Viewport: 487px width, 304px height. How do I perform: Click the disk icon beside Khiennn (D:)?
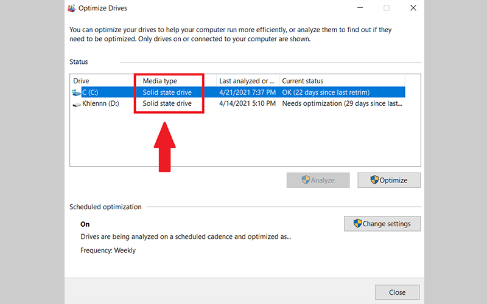click(77, 104)
